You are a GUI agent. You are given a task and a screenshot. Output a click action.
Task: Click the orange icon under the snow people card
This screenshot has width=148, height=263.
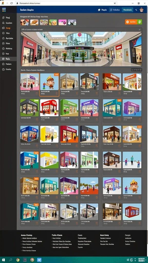point(140,171)
